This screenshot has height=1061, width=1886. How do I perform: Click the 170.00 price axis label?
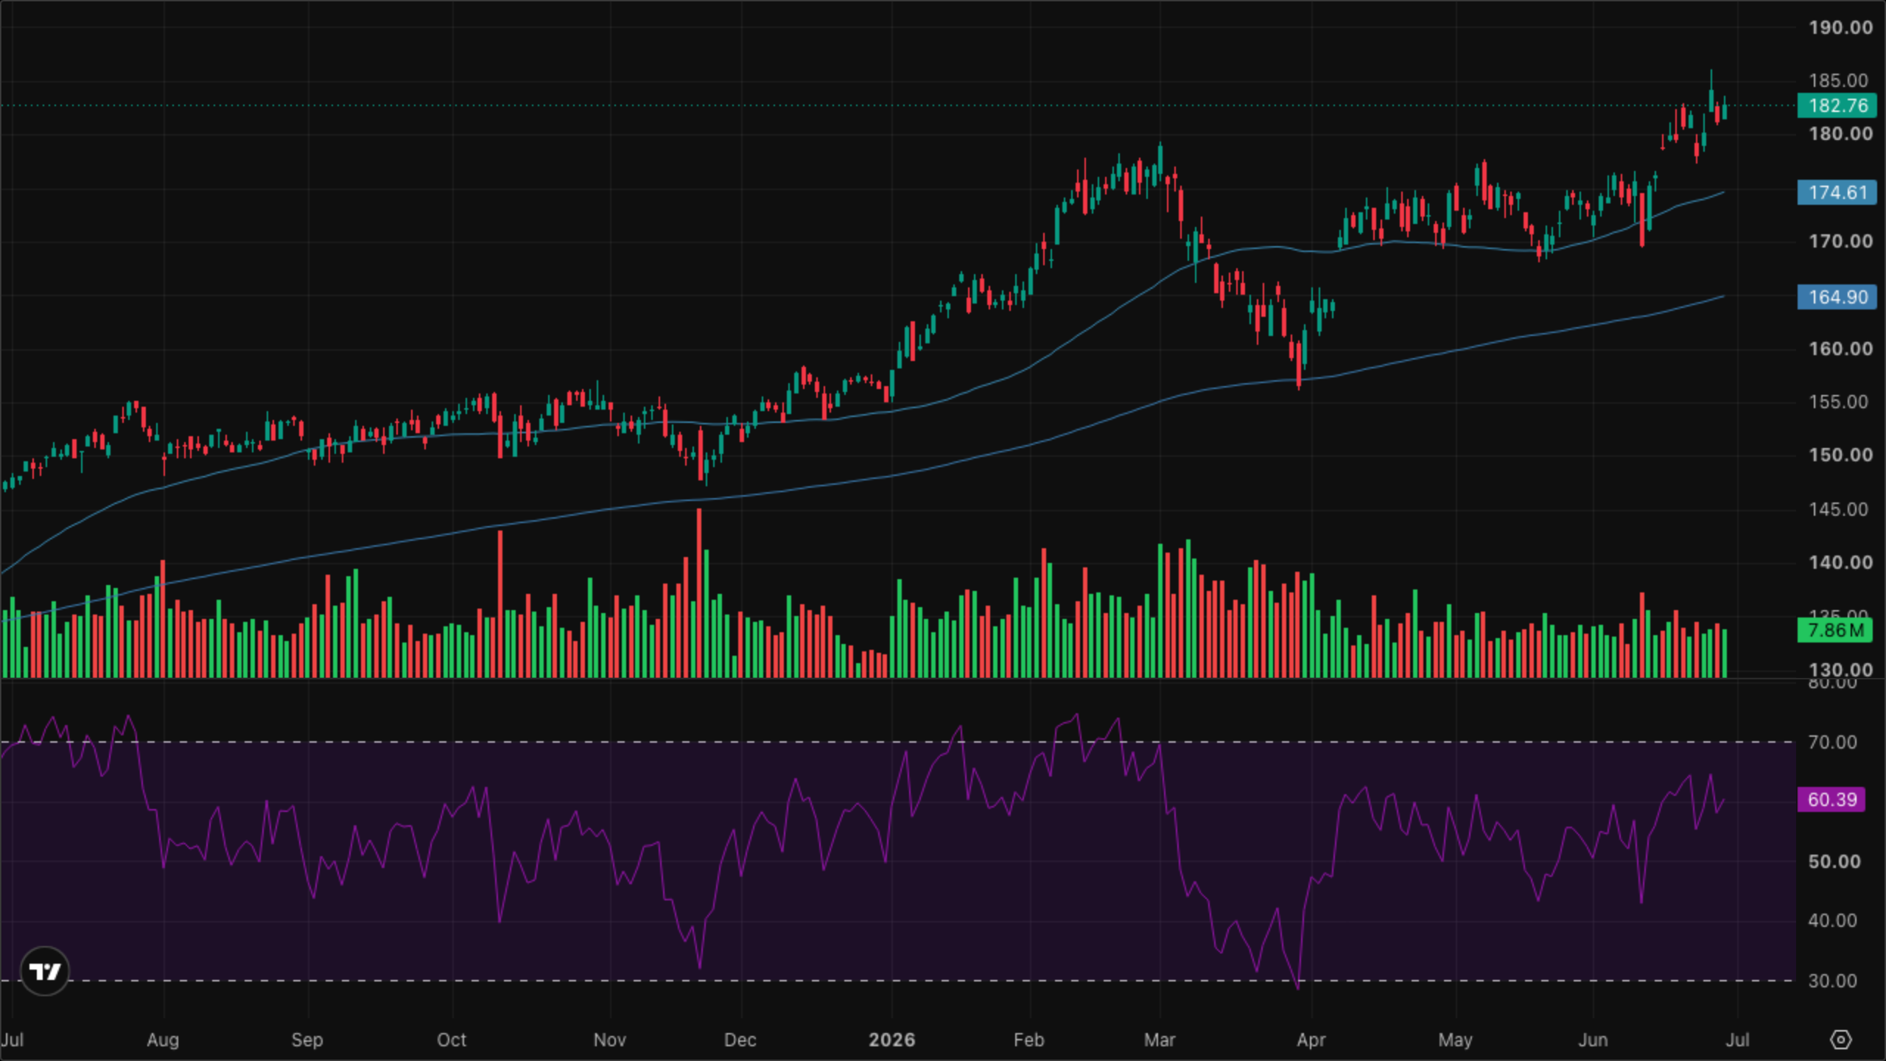[x=1840, y=241]
